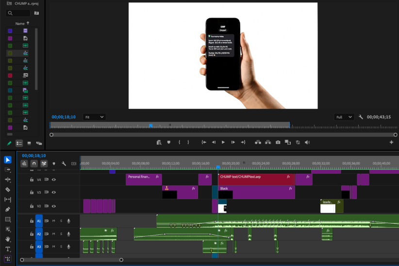Go to Out point
This screenshot has width=399, height=266.
pos(243,142)
